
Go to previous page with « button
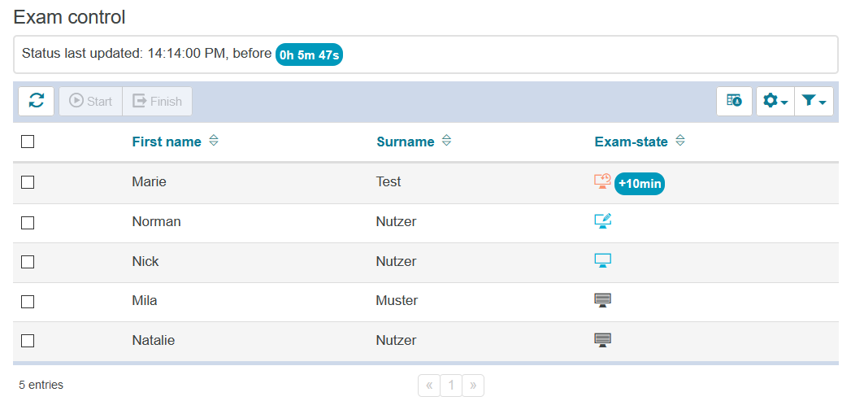429,386
